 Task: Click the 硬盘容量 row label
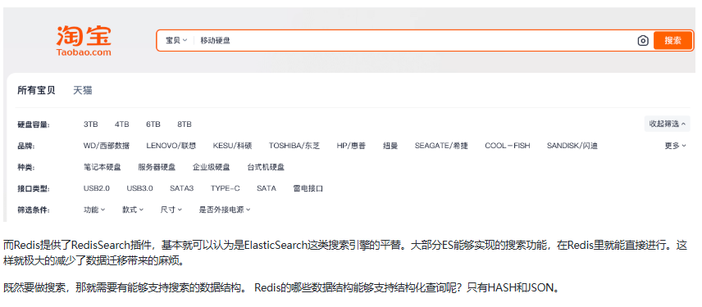coord(34,124)
